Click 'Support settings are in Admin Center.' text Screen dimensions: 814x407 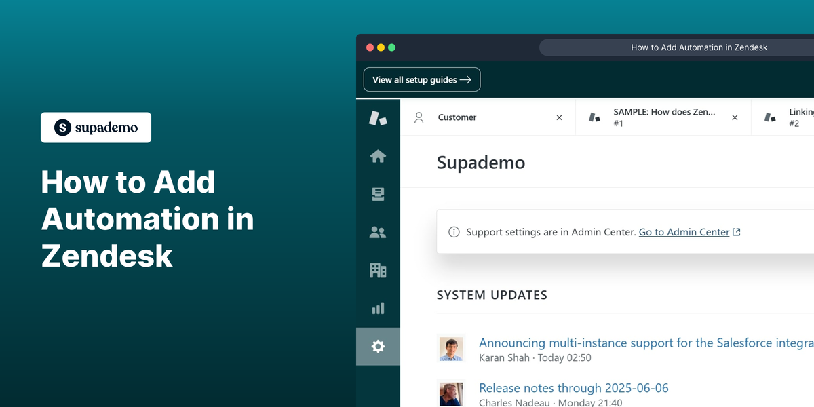pyautogui.click(x=551, y=232)
